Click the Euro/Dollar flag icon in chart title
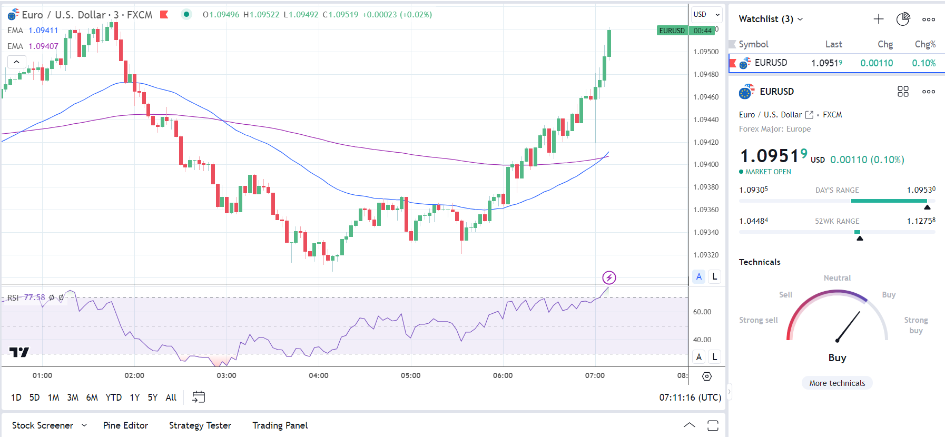Screen dimensions: 945x437 13,15
